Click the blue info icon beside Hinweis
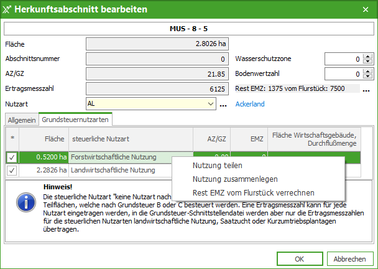Viewport: 378px width, 269px height. (26, 202)
